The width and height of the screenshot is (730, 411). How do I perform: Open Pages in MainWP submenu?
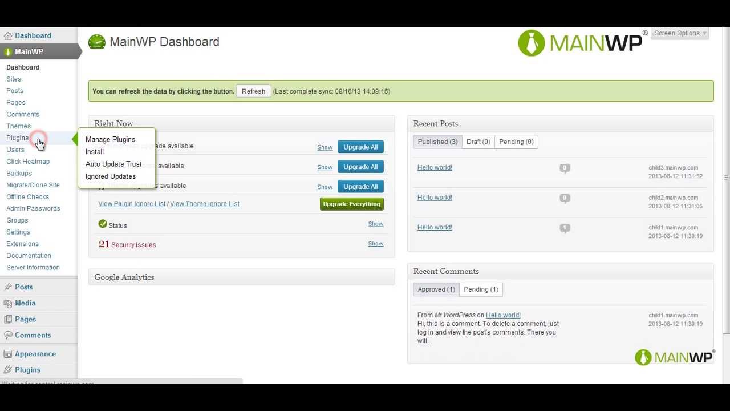[16, 103]
